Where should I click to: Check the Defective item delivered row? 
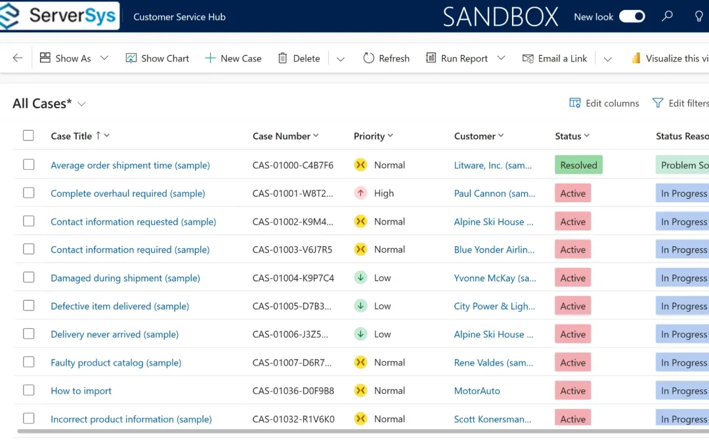point(28,306)
